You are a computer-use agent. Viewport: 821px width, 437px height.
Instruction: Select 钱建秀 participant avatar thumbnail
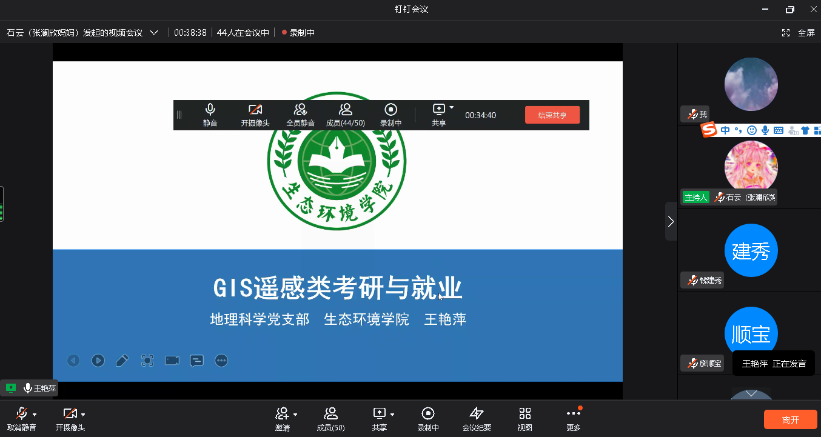coord(751,250)
